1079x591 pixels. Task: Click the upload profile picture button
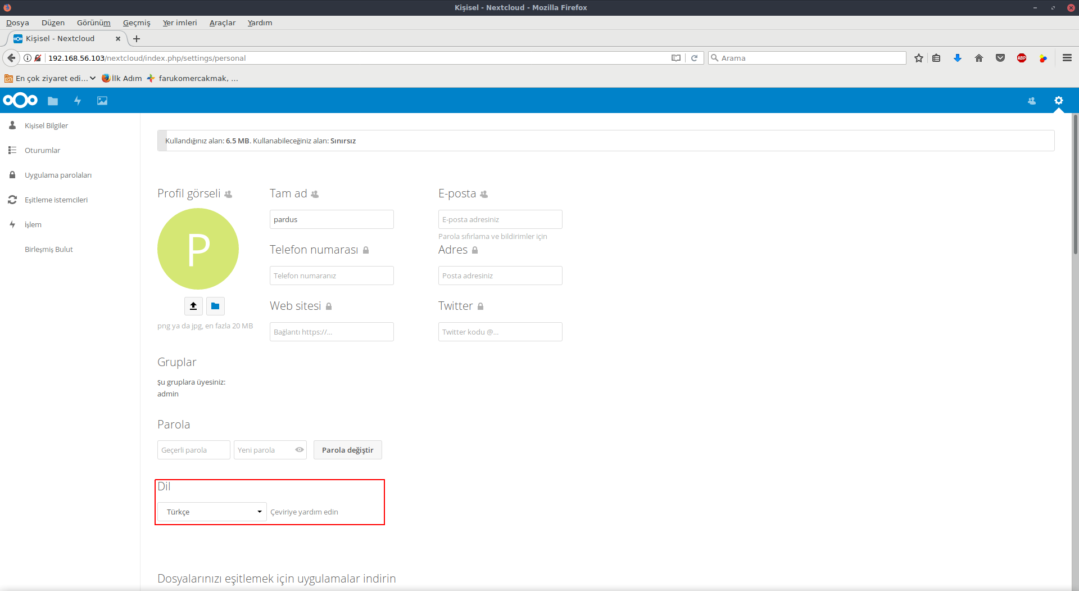tap(193, 306)
